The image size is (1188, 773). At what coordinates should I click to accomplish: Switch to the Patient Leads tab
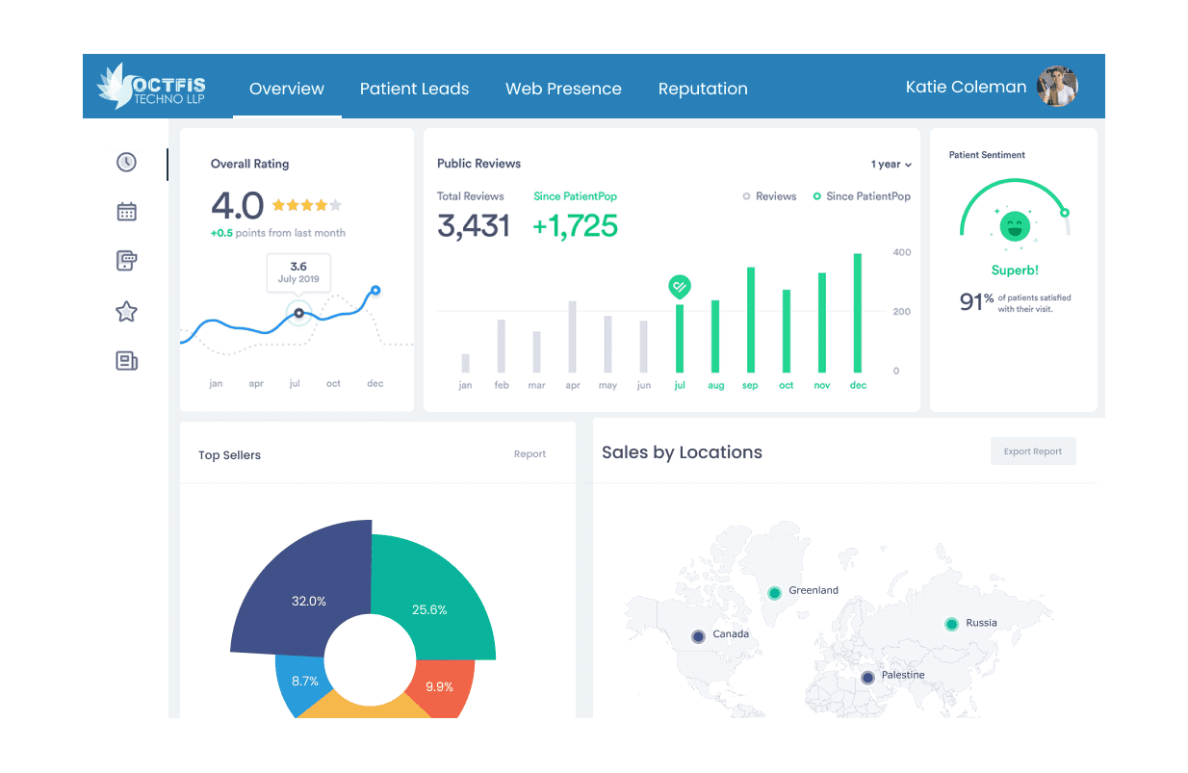[414, 89]
